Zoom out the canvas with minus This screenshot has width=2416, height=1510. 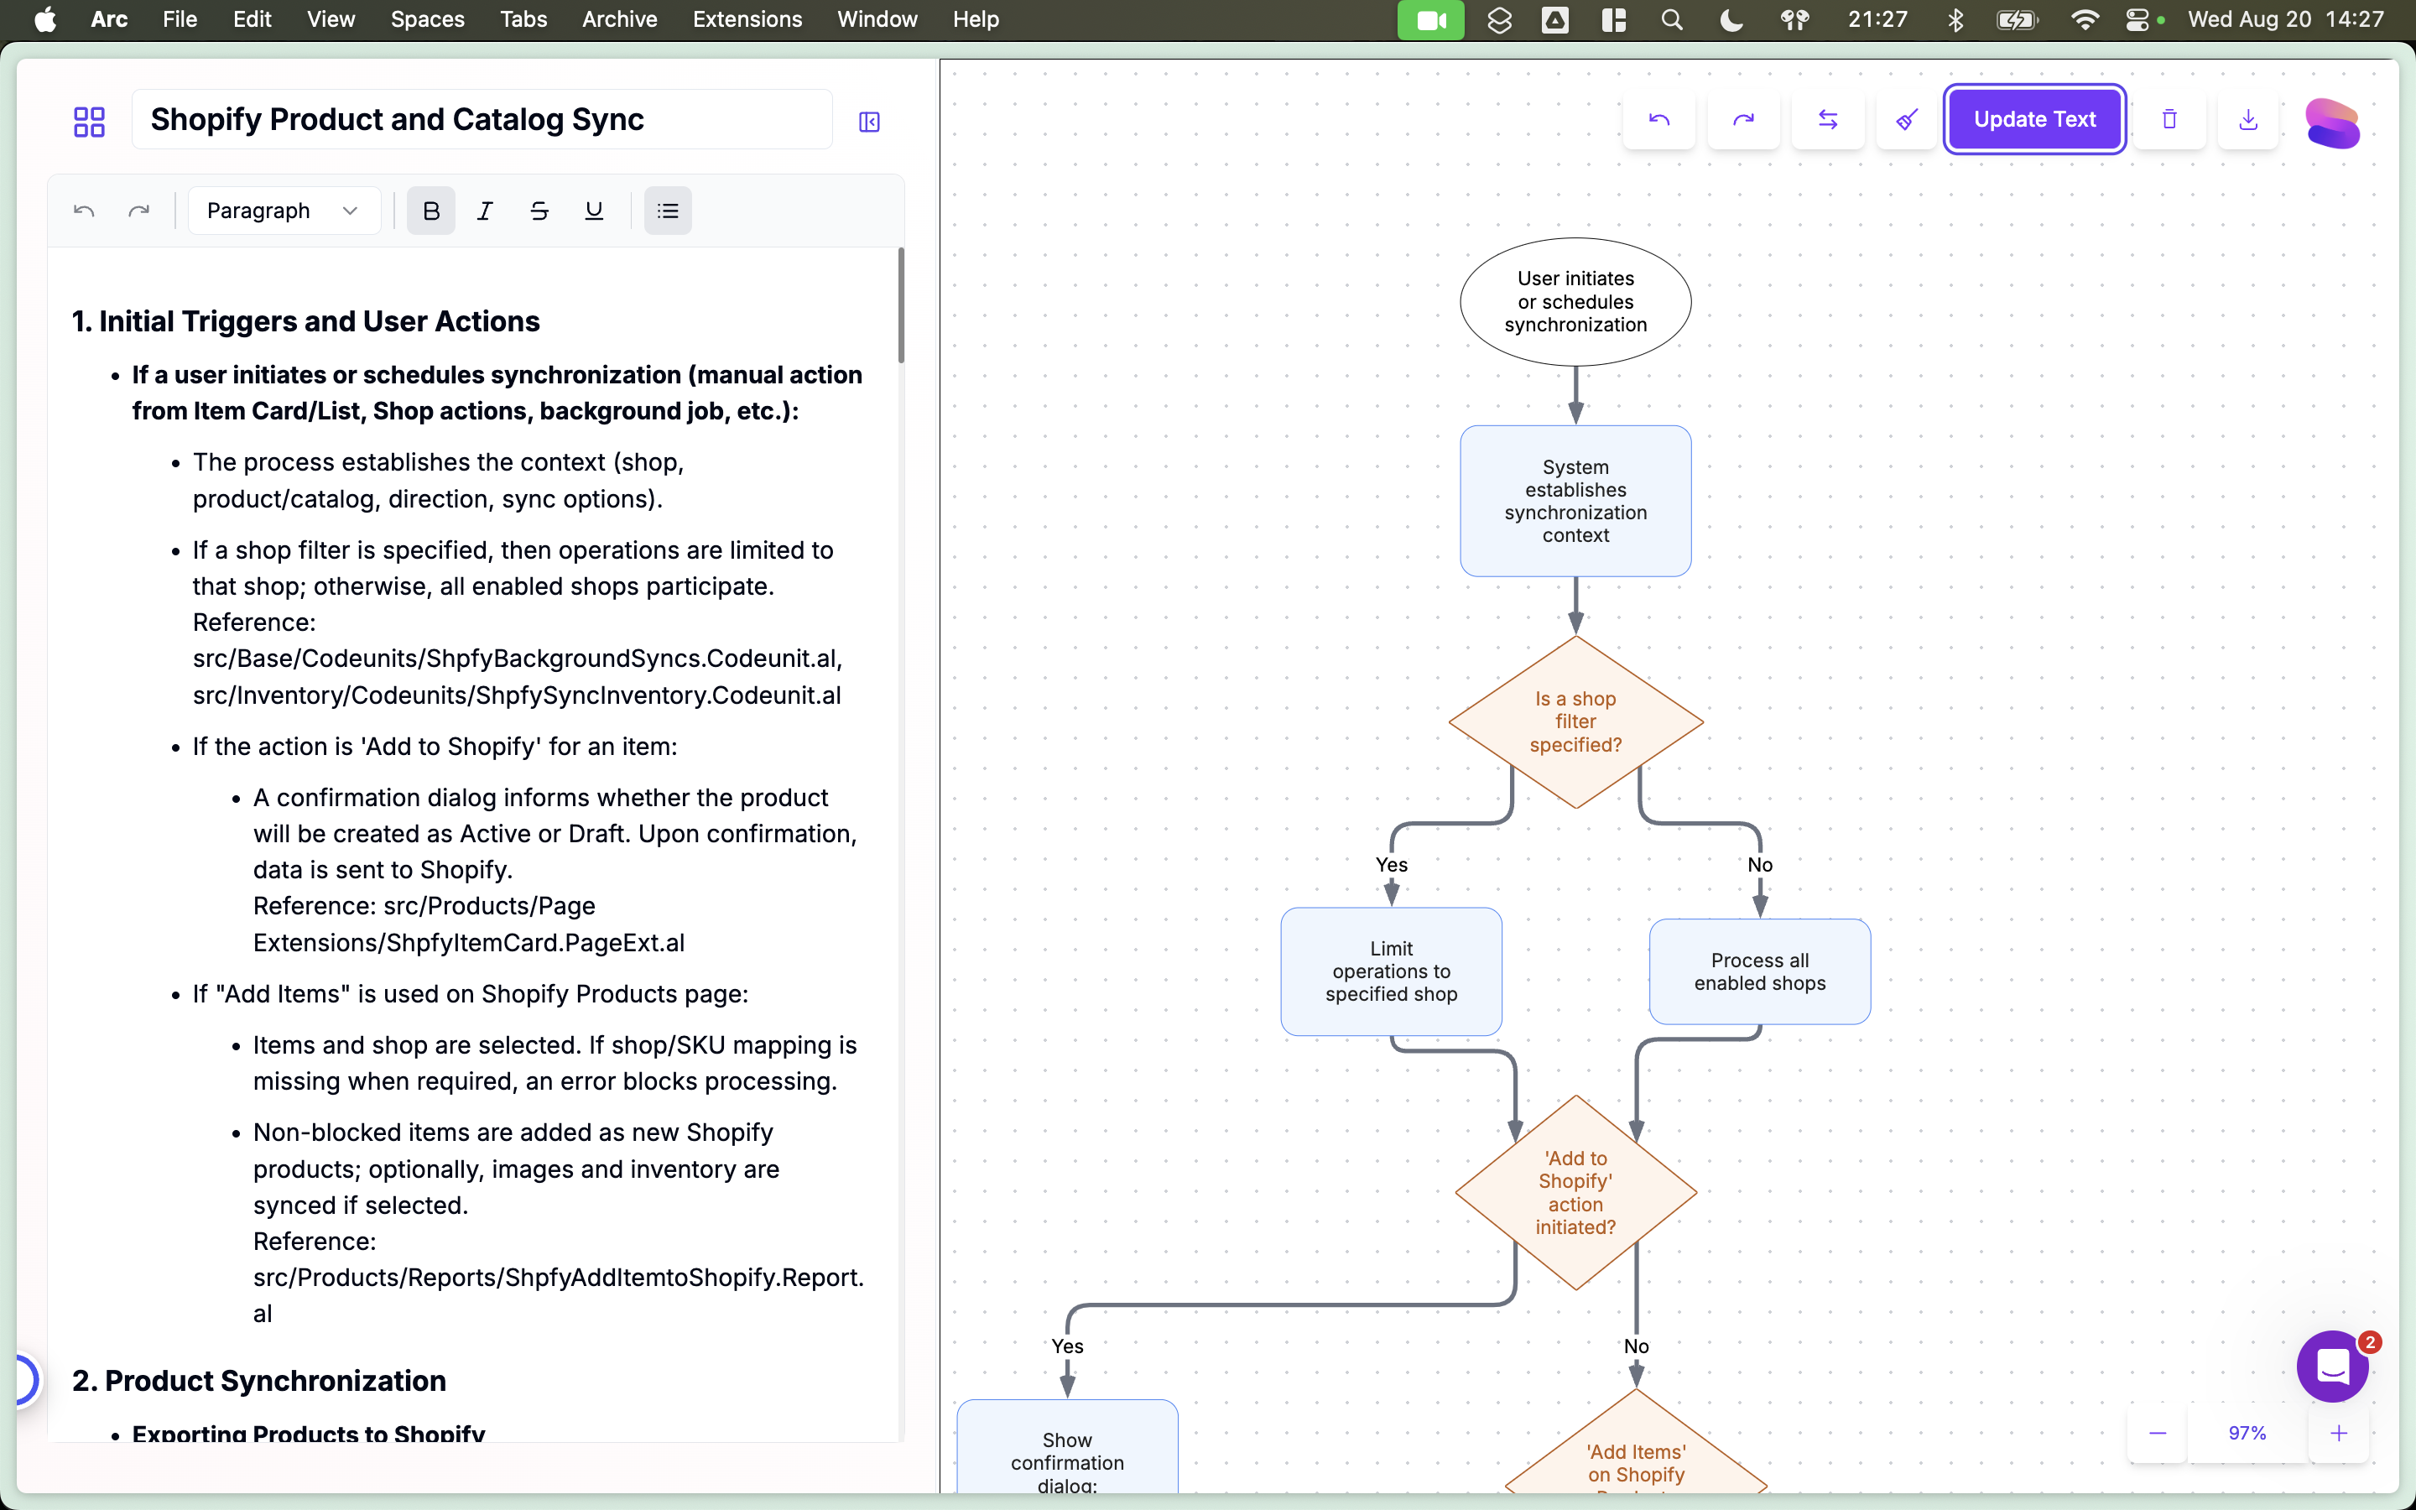2158,1433
